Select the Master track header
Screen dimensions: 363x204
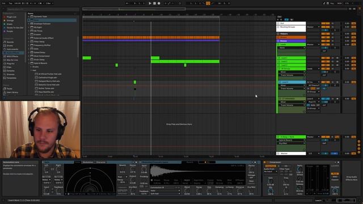(x=292, y=154)
